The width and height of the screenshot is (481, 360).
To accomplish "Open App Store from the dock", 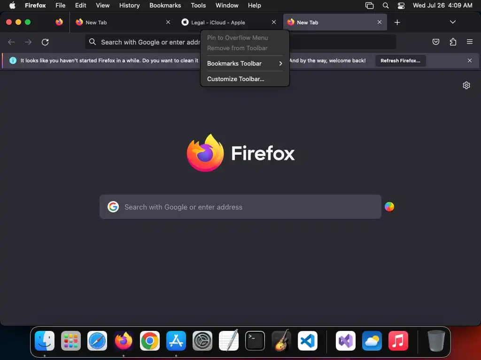I will (x=176, y=341).
